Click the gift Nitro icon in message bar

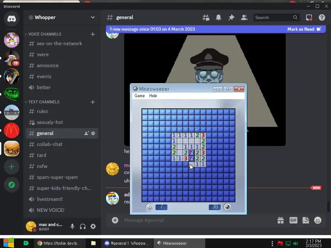tap(281, 220)
